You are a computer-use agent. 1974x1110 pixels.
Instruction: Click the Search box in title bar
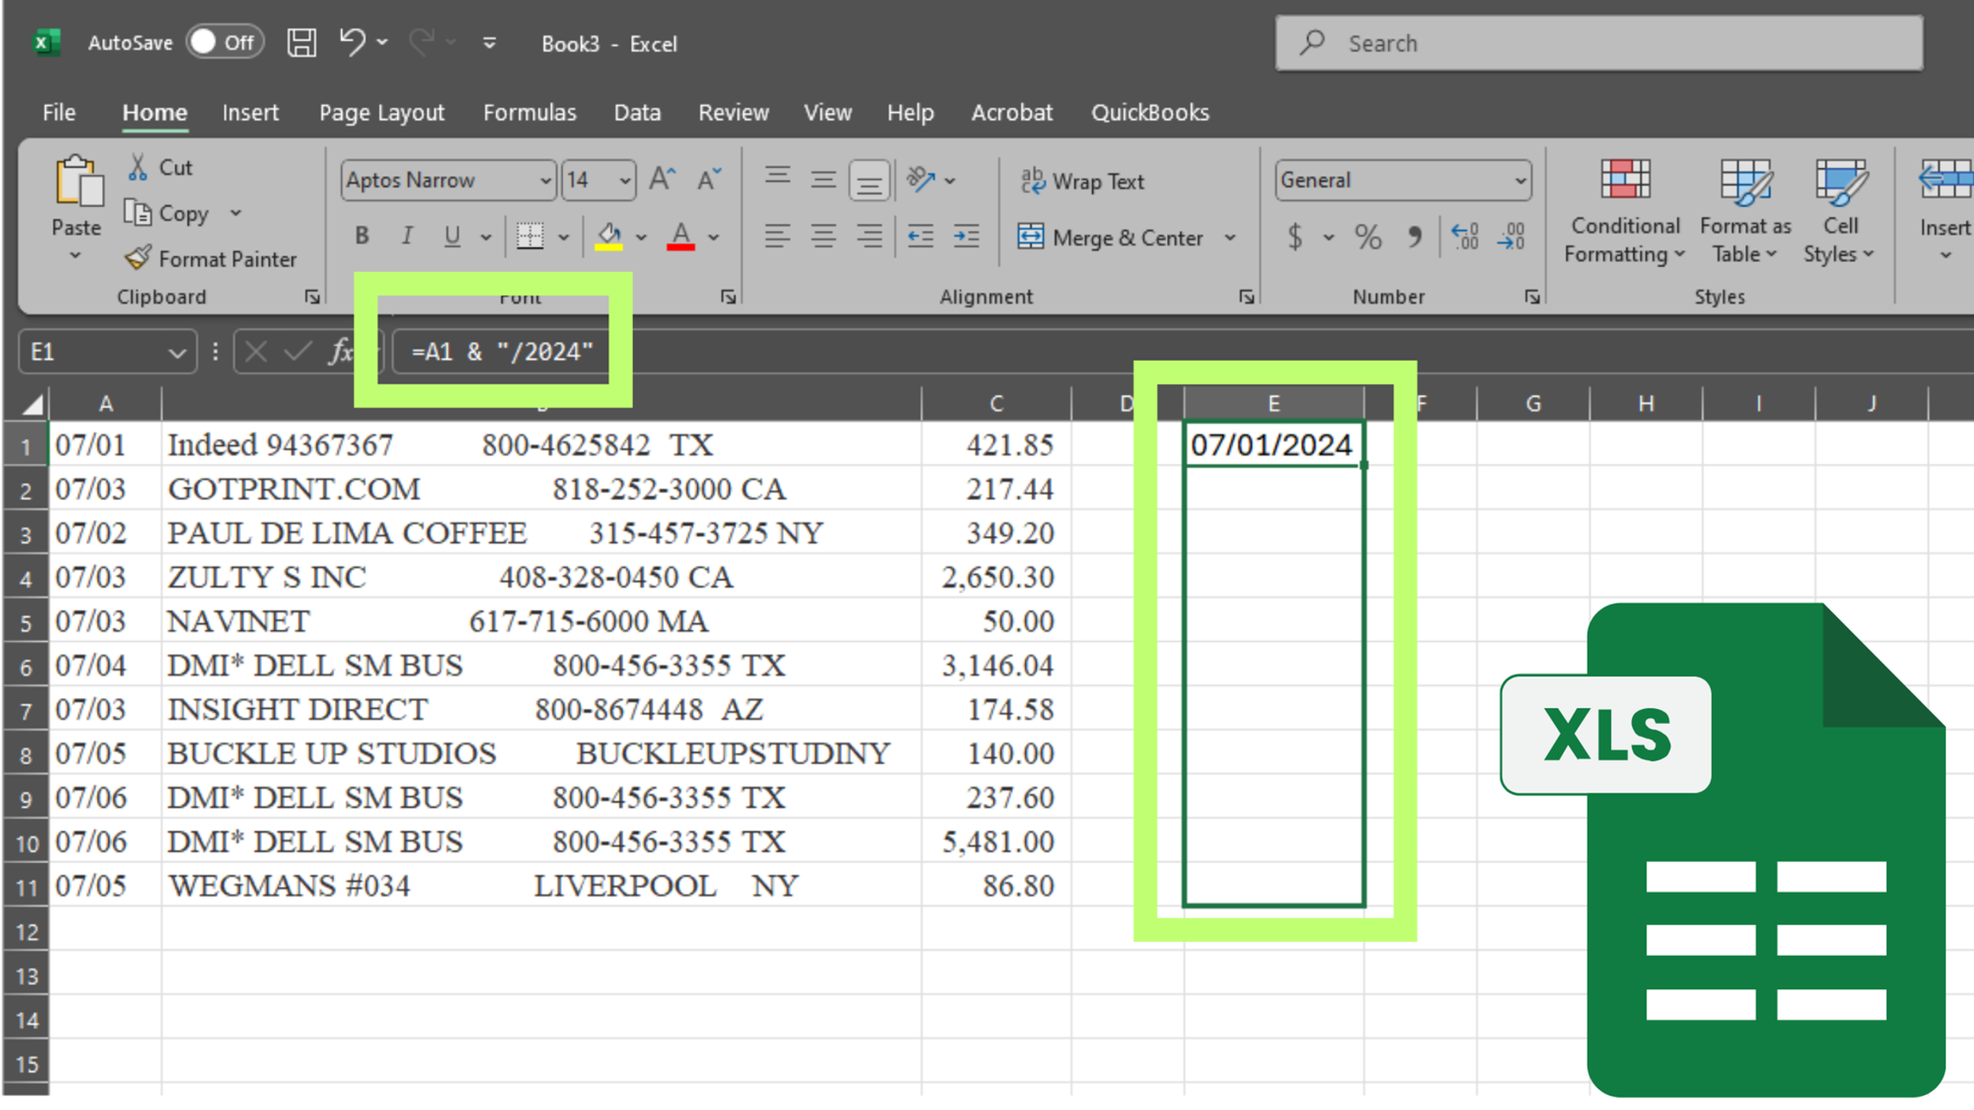point(1599,43)
